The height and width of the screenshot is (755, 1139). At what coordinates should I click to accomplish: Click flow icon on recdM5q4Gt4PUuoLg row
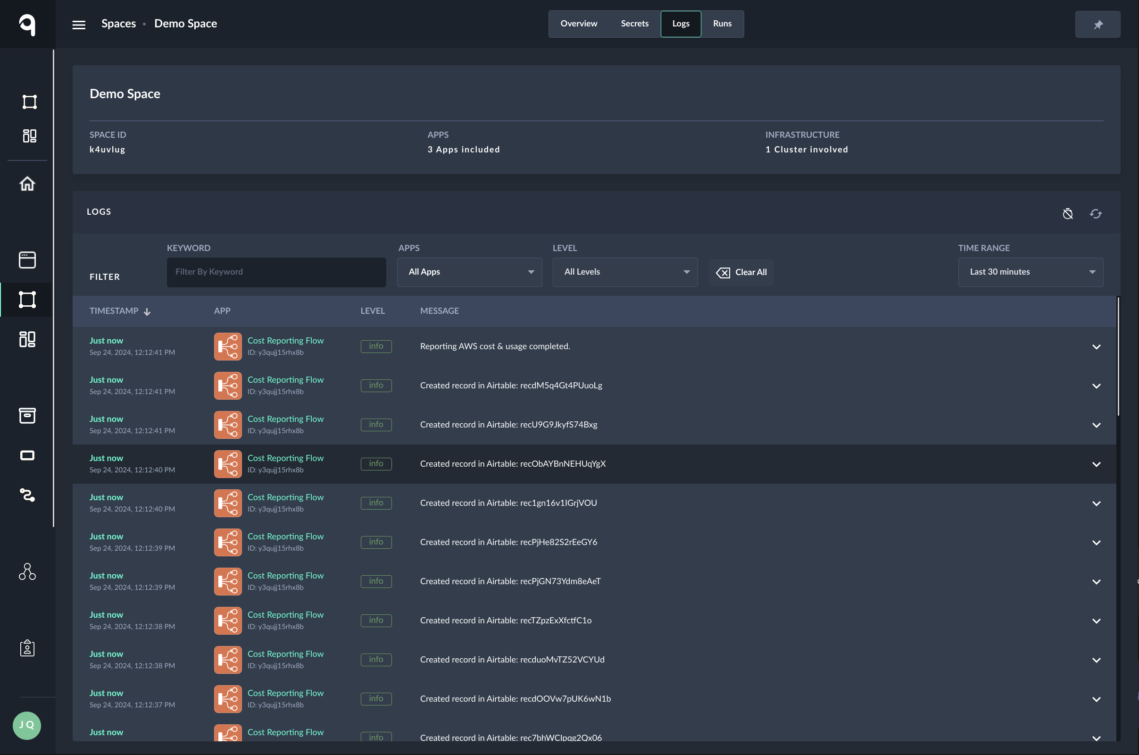[228, 386]
